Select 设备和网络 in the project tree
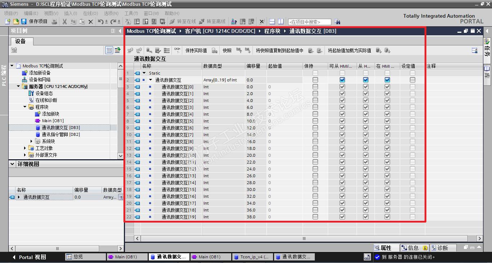Viewport: 492px width, 263px height. pyautogui.click(x=40, y=80)
